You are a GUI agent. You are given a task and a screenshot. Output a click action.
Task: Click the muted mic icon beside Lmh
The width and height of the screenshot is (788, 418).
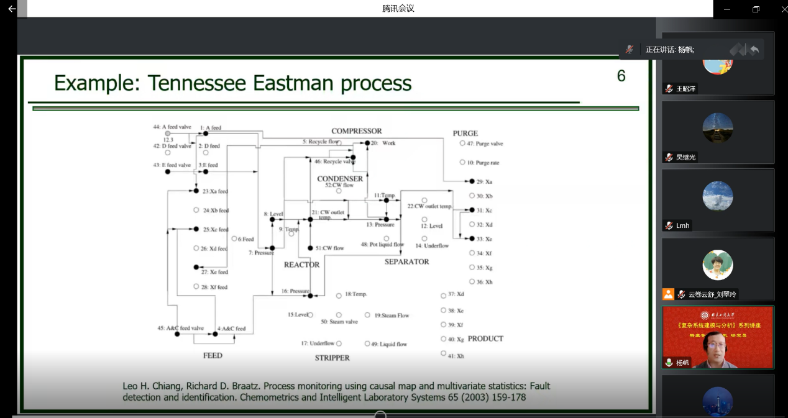pos(669,225)
